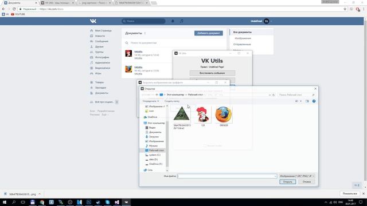Select the pyramid eye image file
Screen dimensions: 367x206
(182, 117)
